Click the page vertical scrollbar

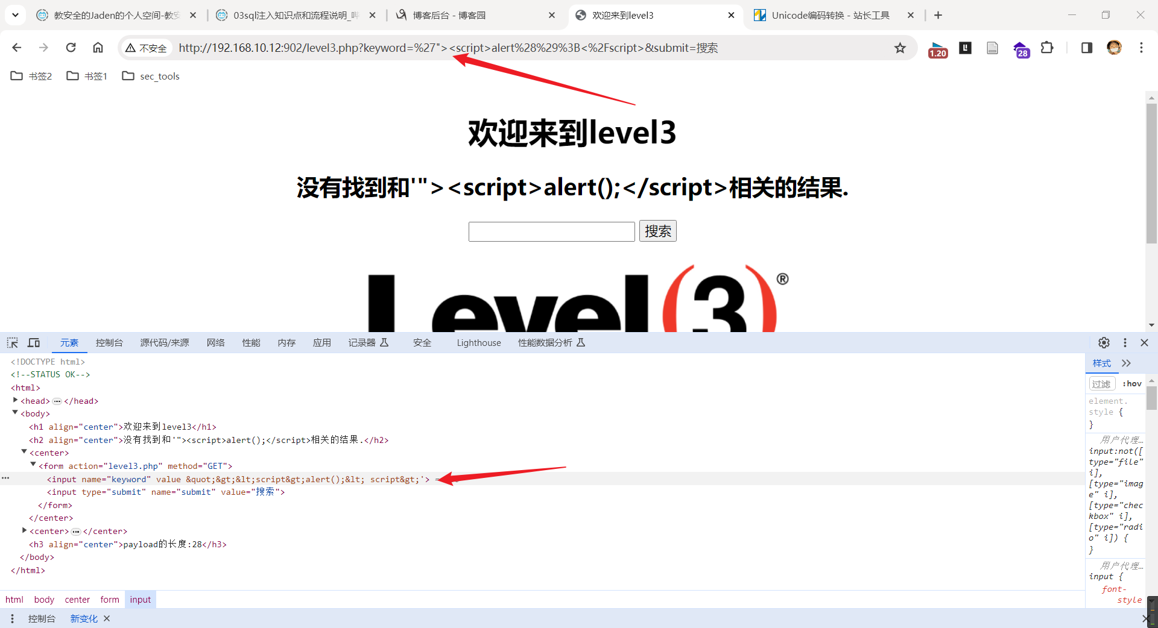point(1151,174)
